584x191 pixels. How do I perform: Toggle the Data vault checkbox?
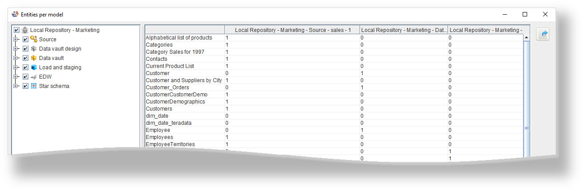click(25, 58)
